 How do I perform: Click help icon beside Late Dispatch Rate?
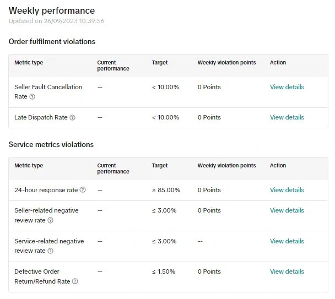73,117
